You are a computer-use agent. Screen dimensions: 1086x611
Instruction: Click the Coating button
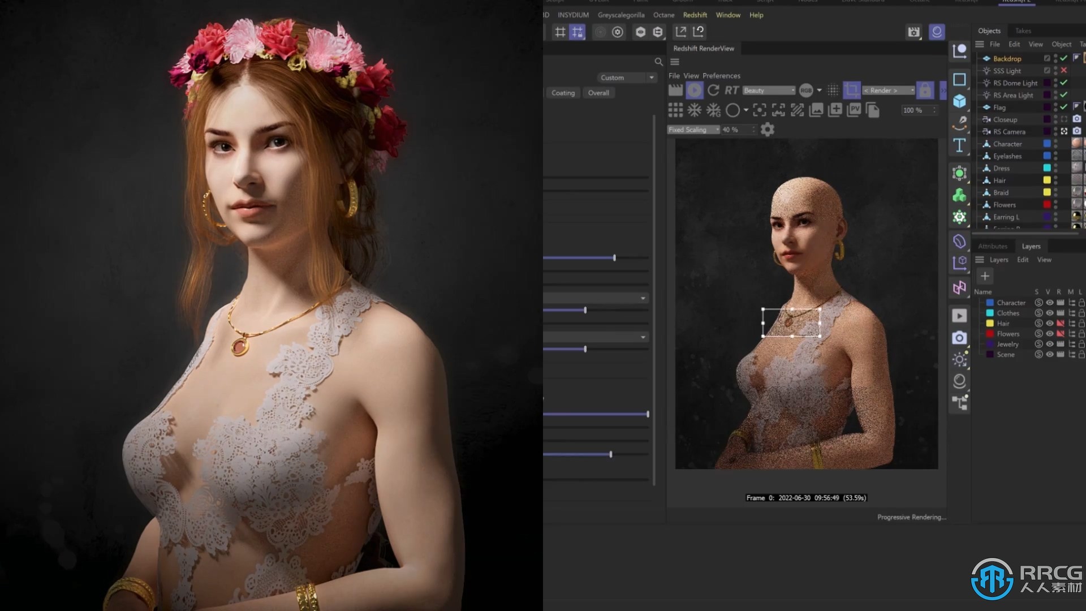[x=563, y=93]
